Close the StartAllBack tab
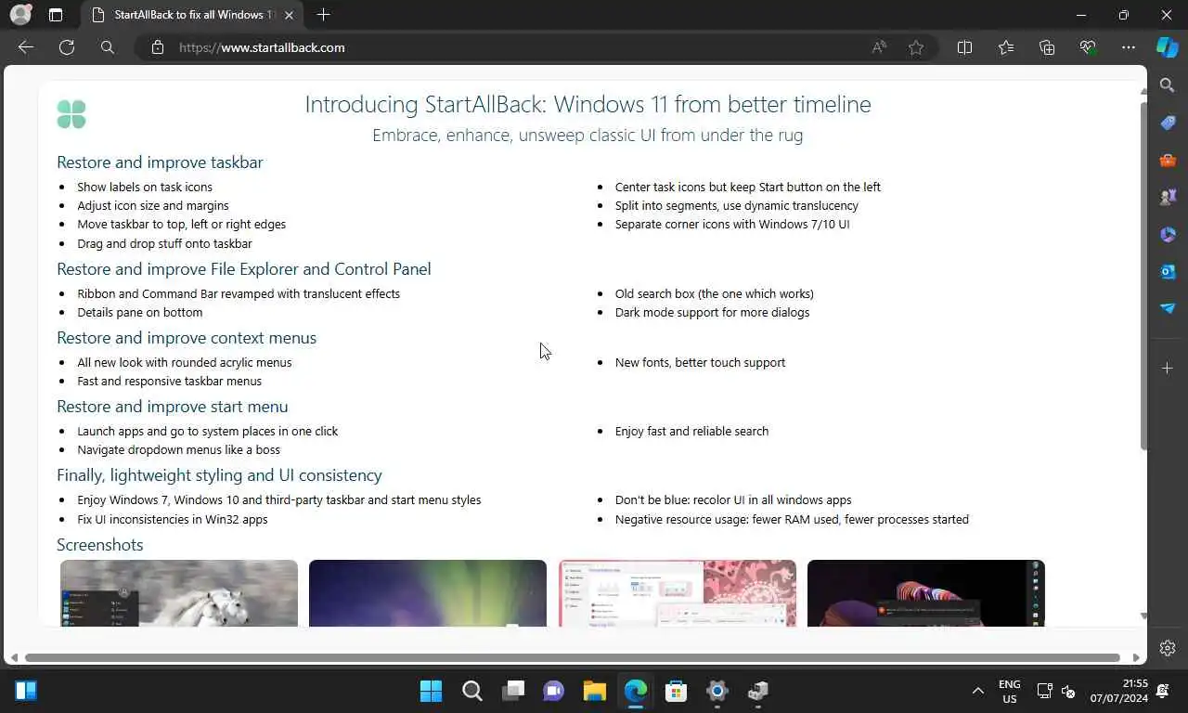Viewport: 1188px width, 713px height. click(x=290, y=15)
